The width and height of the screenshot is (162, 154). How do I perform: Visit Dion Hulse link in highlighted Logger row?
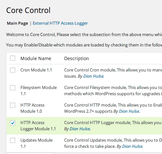click(x=80, y=129)
